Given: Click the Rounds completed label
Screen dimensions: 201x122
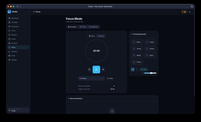Looking at the screenshot, I should tap(84, 86).
